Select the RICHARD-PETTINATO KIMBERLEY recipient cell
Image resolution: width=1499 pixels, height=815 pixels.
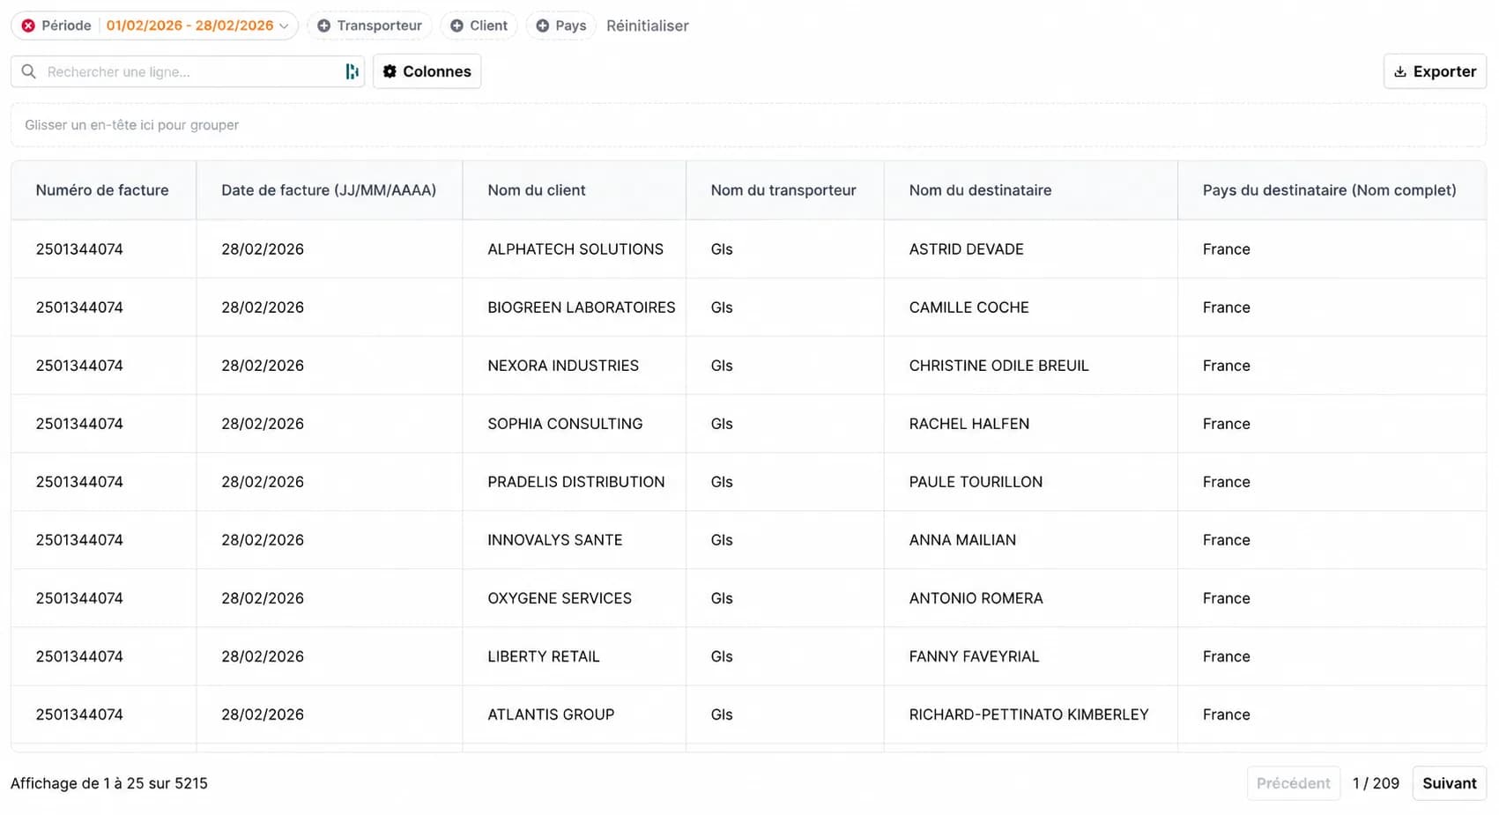1030,715
